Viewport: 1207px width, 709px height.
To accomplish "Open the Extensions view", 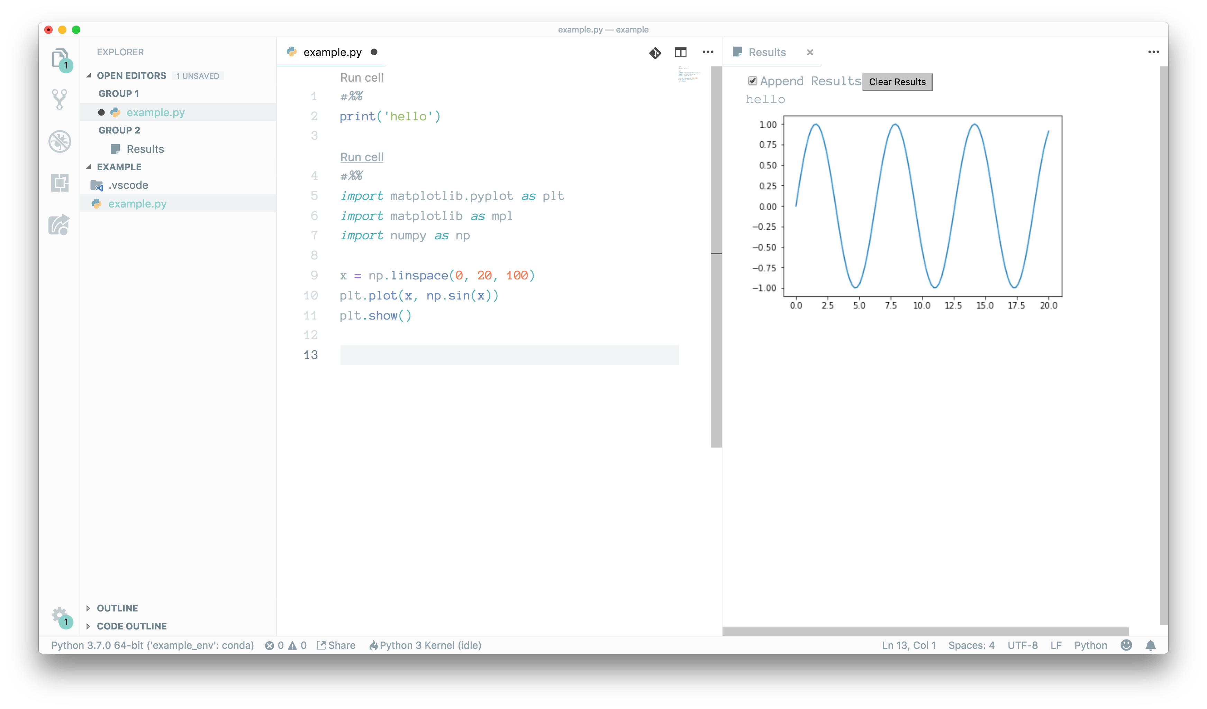I will (60, 183).
